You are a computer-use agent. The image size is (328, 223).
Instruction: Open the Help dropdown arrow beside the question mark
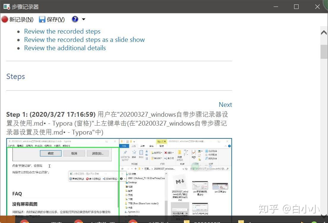[x=83, y=19]
